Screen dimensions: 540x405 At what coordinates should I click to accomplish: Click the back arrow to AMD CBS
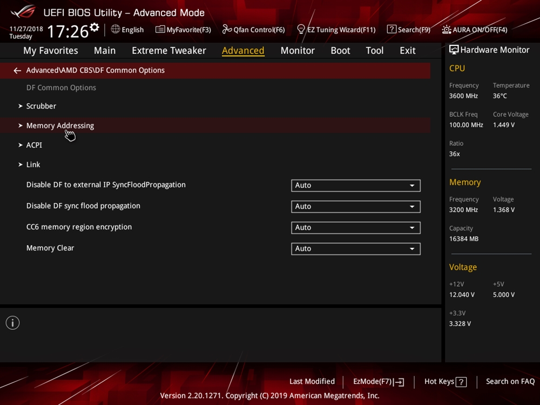pos(17,71)
